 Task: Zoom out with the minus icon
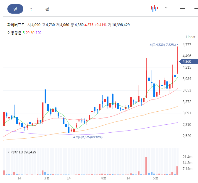click(x=183, y=9)
